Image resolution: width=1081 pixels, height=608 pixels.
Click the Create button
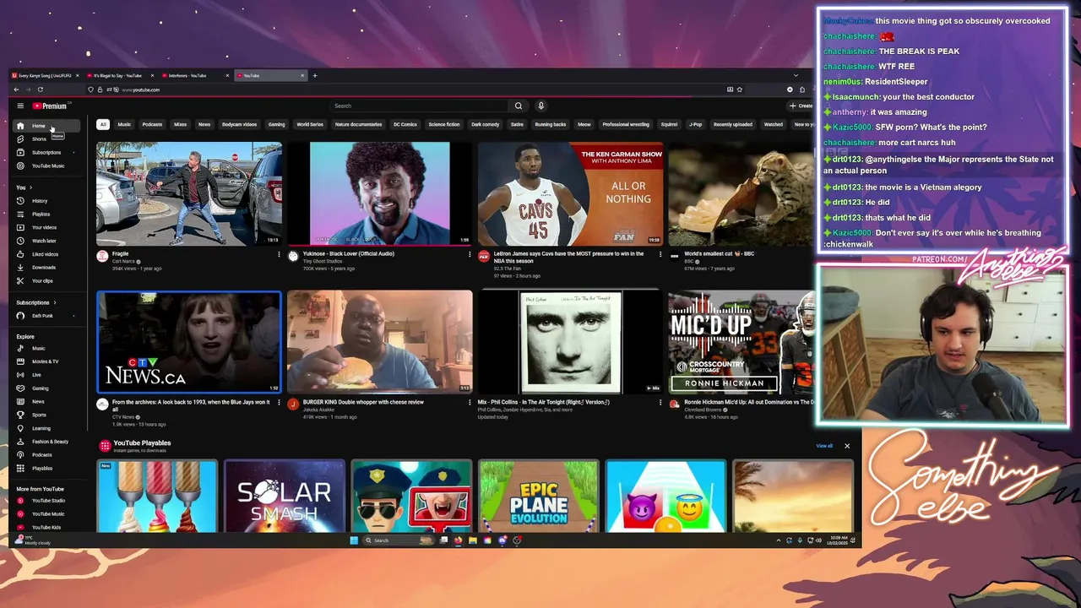click(801, 106)
